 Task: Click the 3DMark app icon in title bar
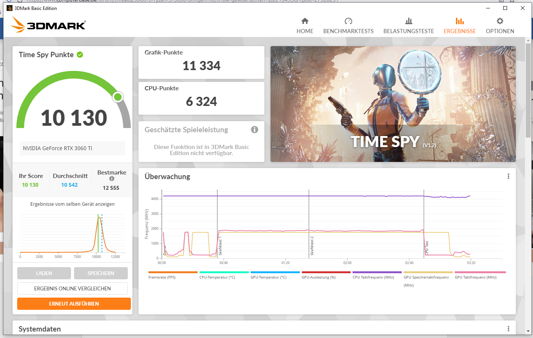click(10, 8)
